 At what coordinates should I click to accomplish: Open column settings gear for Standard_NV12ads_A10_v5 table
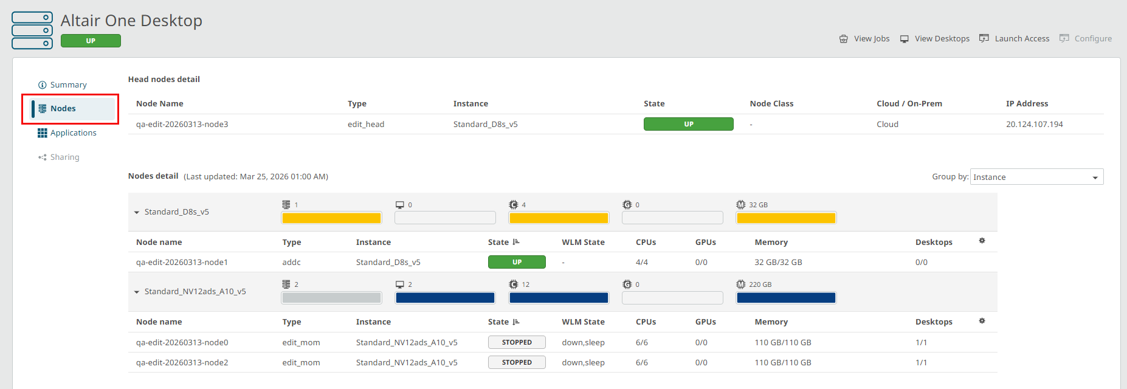coord(982,321)
